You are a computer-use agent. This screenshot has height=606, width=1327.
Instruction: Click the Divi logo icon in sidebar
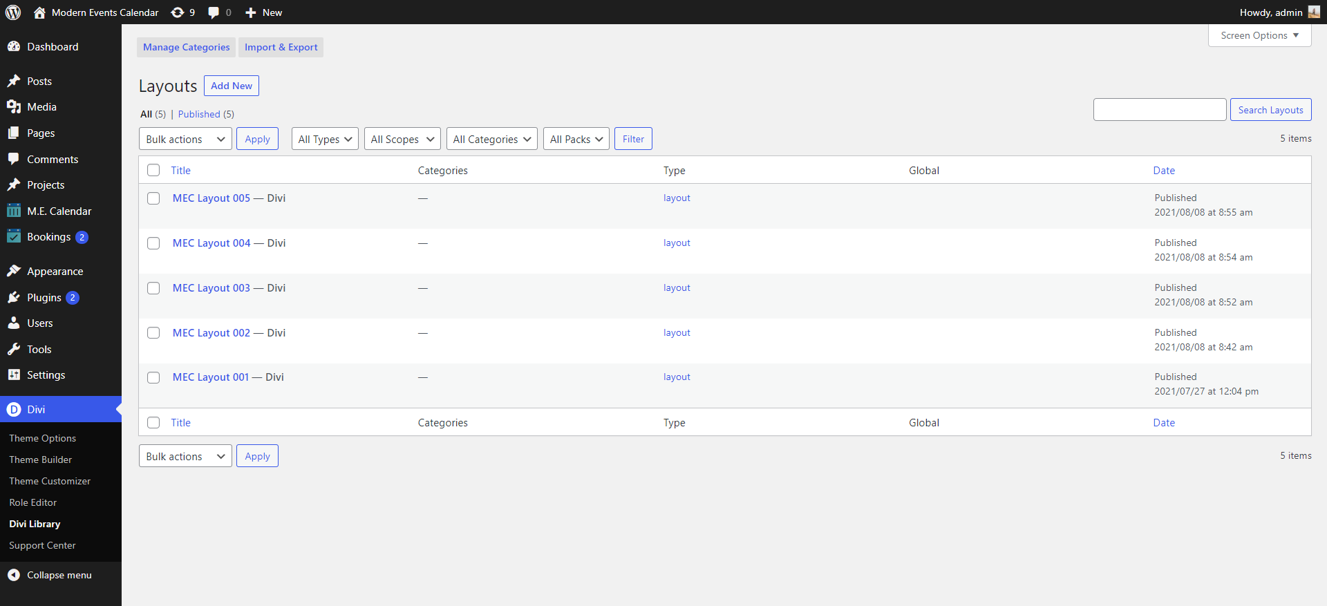[14, 409]
